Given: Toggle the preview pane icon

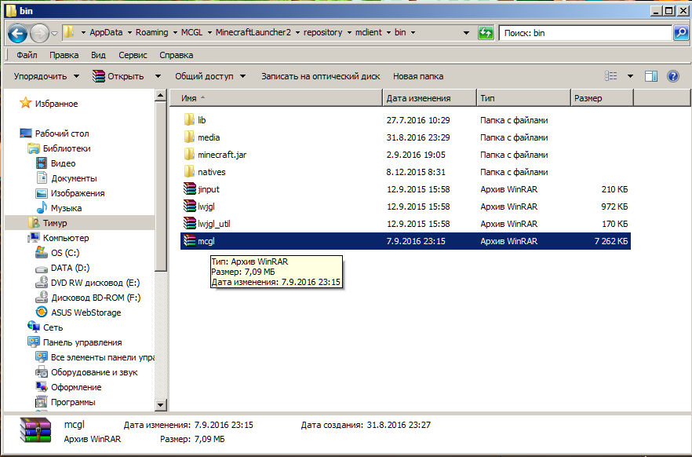Looking at the screenshot, I should tap(650, 76).
